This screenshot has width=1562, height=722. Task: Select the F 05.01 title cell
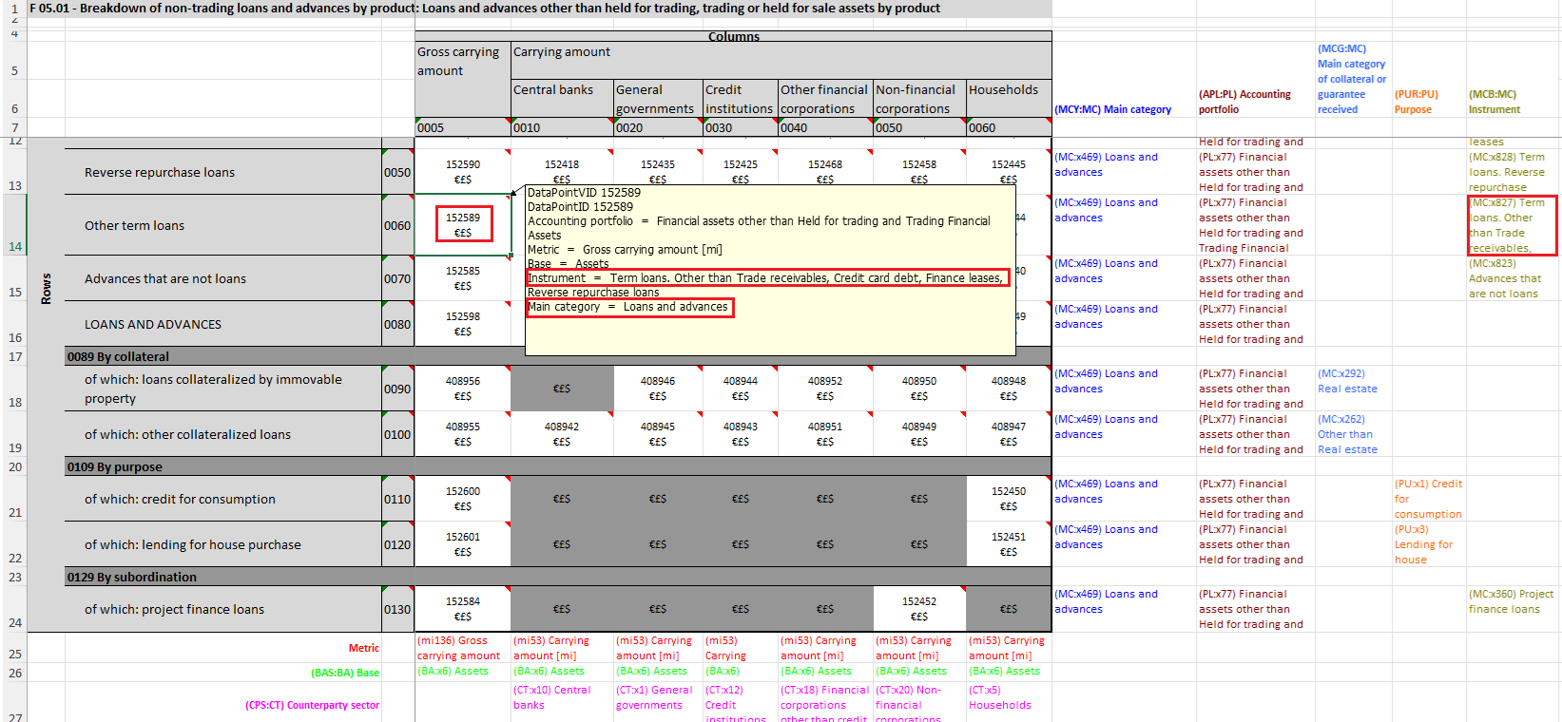[539, 9]
